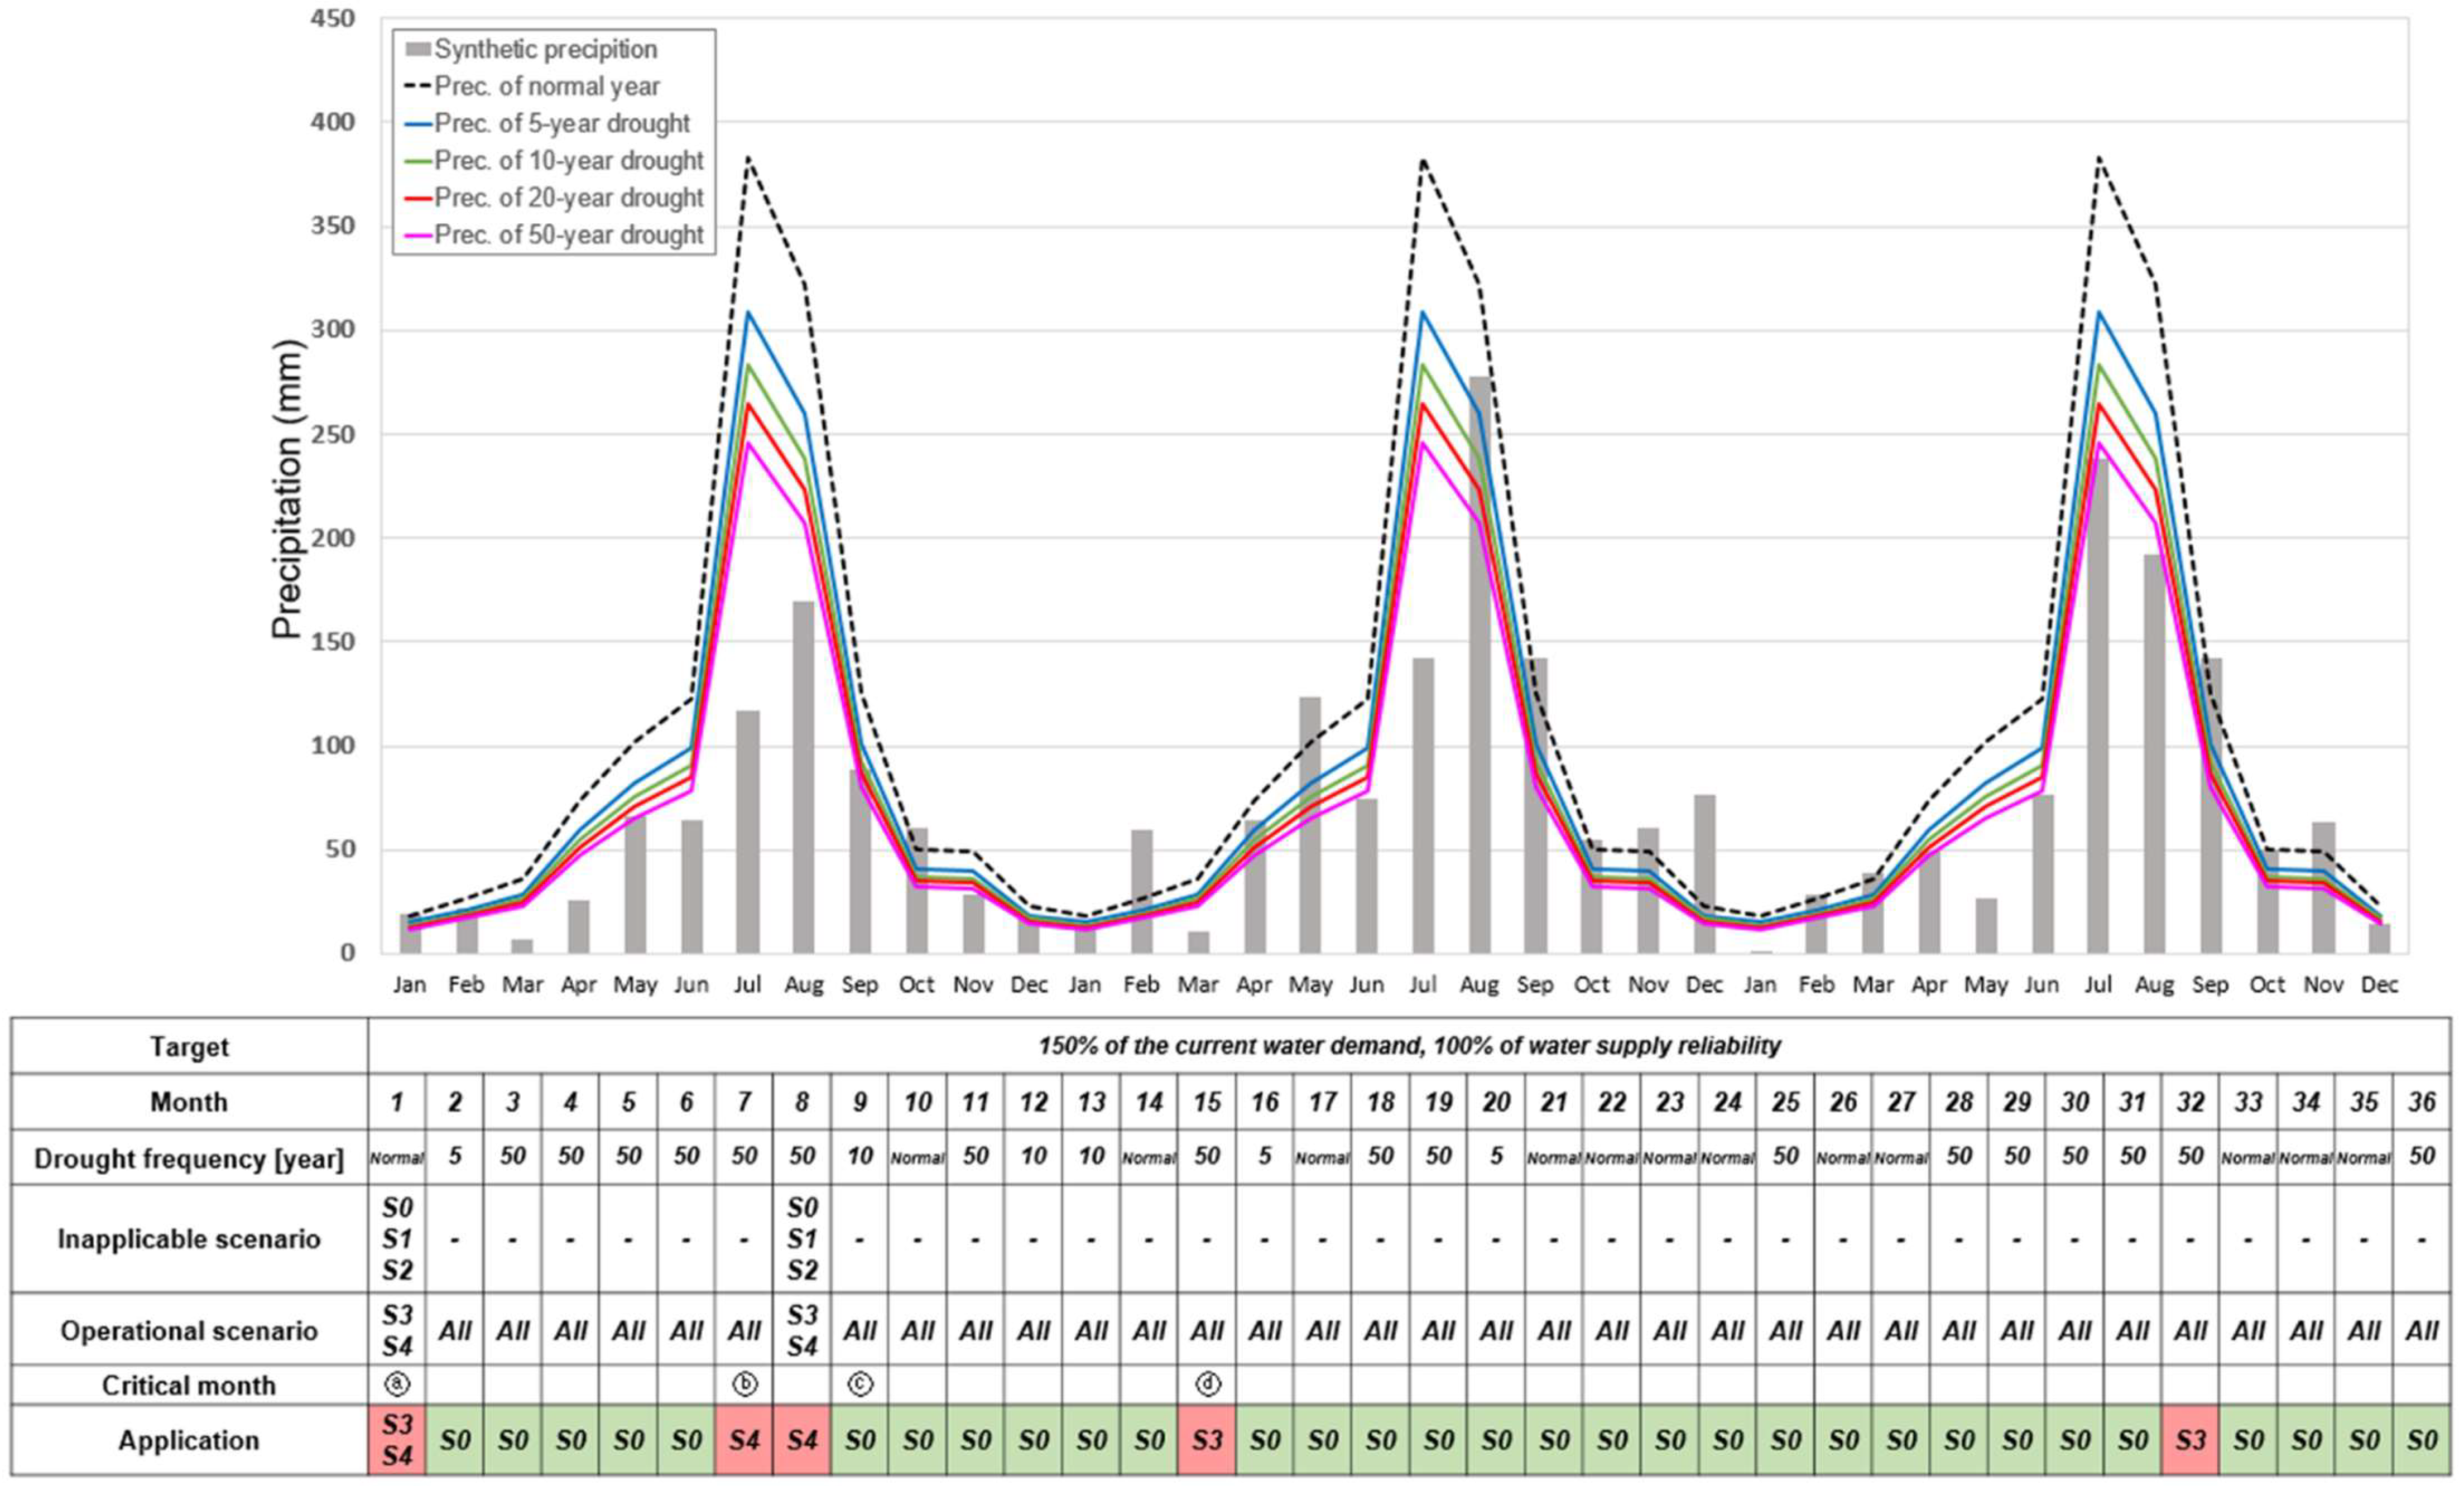The height and width of the screenshot is (1486, 2464).
Task: Click the circled a critical month marker
Action: point(397,1384)
